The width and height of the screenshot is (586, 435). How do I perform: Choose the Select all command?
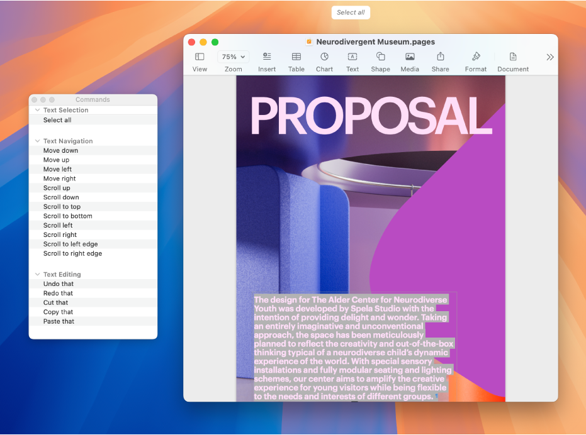93,120
